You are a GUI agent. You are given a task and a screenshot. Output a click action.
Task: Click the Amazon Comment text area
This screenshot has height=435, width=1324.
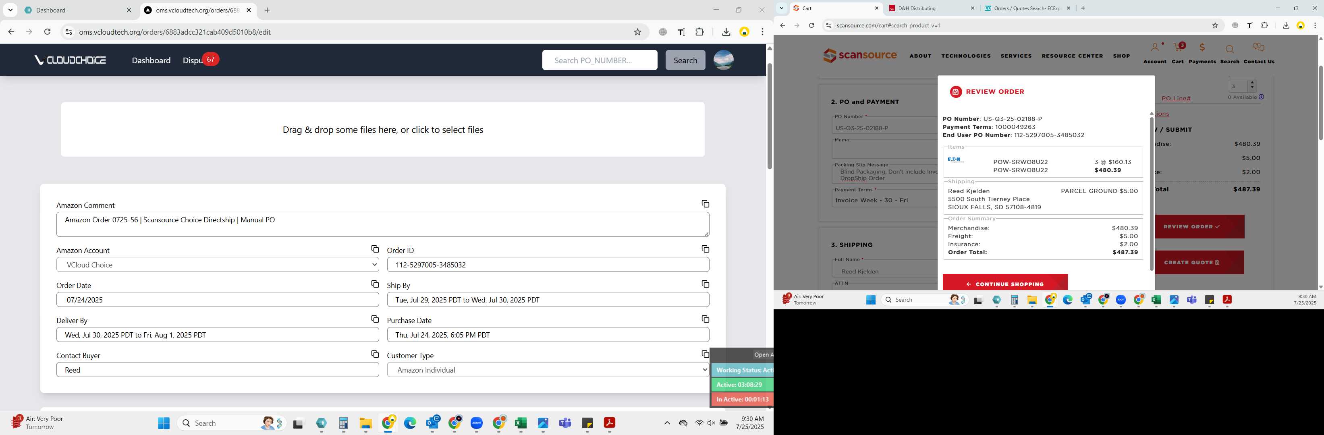coord(382,224)
